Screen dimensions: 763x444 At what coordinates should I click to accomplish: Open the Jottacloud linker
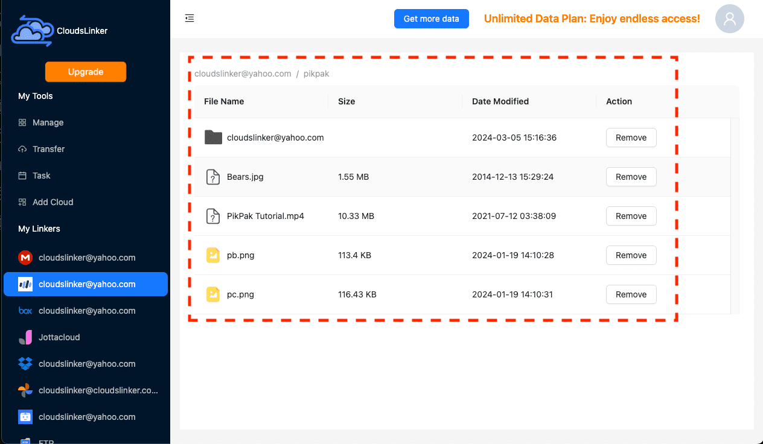pos(85,337)
